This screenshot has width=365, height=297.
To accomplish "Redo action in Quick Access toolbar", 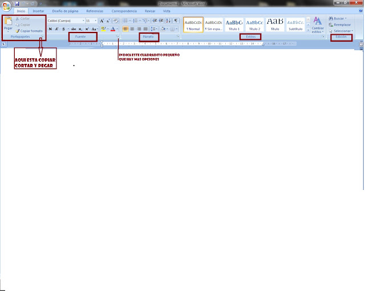I will [32, 4].
